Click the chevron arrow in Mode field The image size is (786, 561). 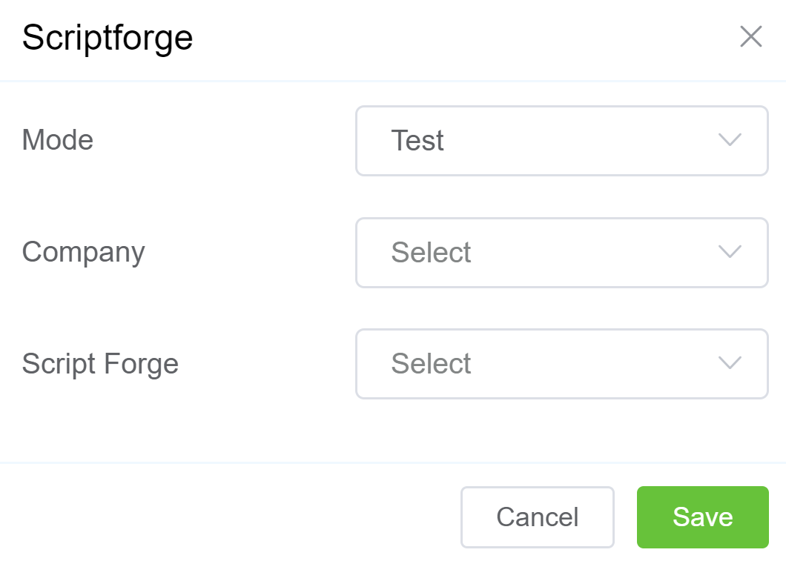(730, 140)
